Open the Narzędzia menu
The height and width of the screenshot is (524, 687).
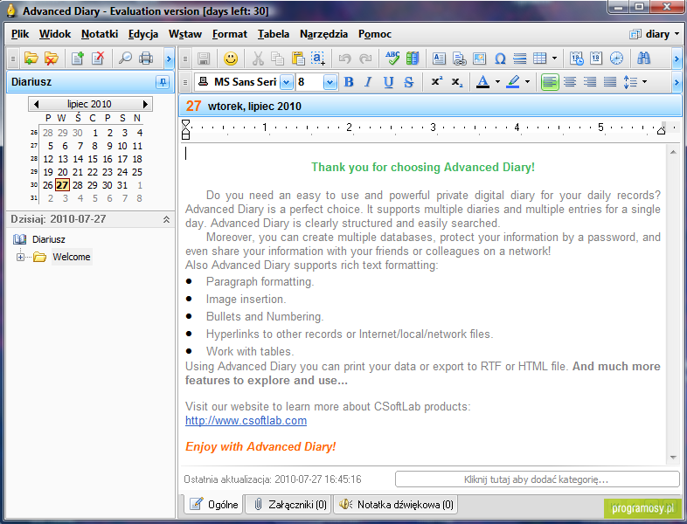(323, 34)
